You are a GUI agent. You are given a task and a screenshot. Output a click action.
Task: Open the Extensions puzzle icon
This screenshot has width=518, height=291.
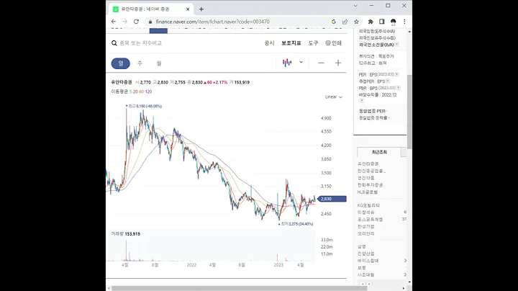click(x=371, y=22)
